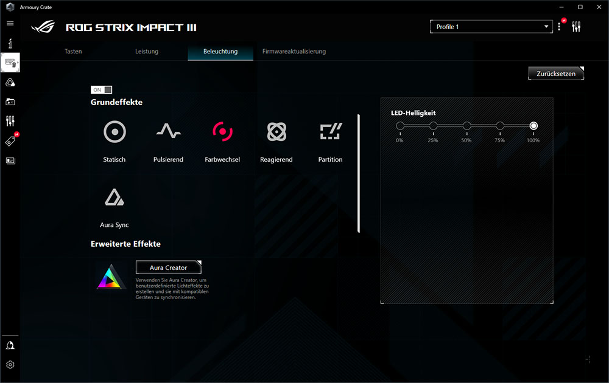This screenshot has height=383, width=609.
Task: Switch to the Leistung tab
Action: click(146, 51)
